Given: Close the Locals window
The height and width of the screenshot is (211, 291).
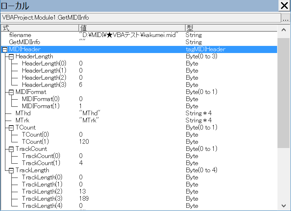Looking at the screenshot, I should tap(284, 6).
